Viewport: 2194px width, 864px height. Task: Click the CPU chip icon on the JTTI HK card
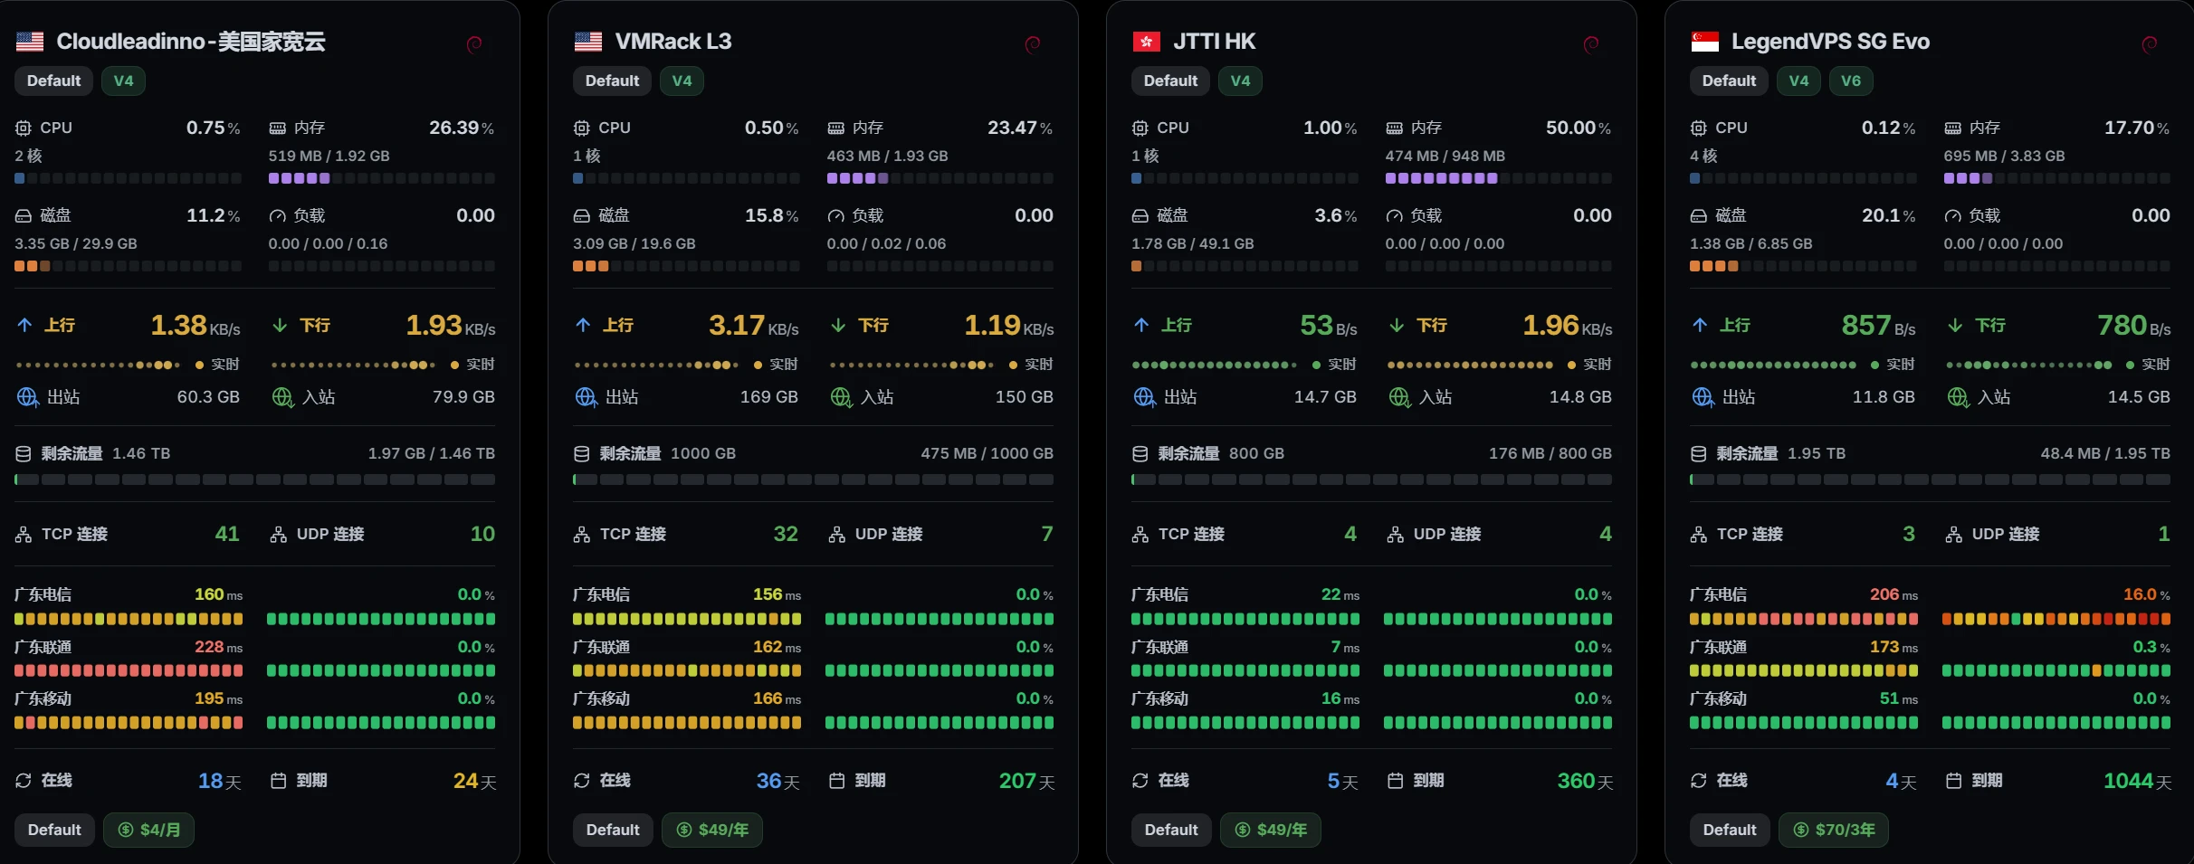pos(1140,128)
